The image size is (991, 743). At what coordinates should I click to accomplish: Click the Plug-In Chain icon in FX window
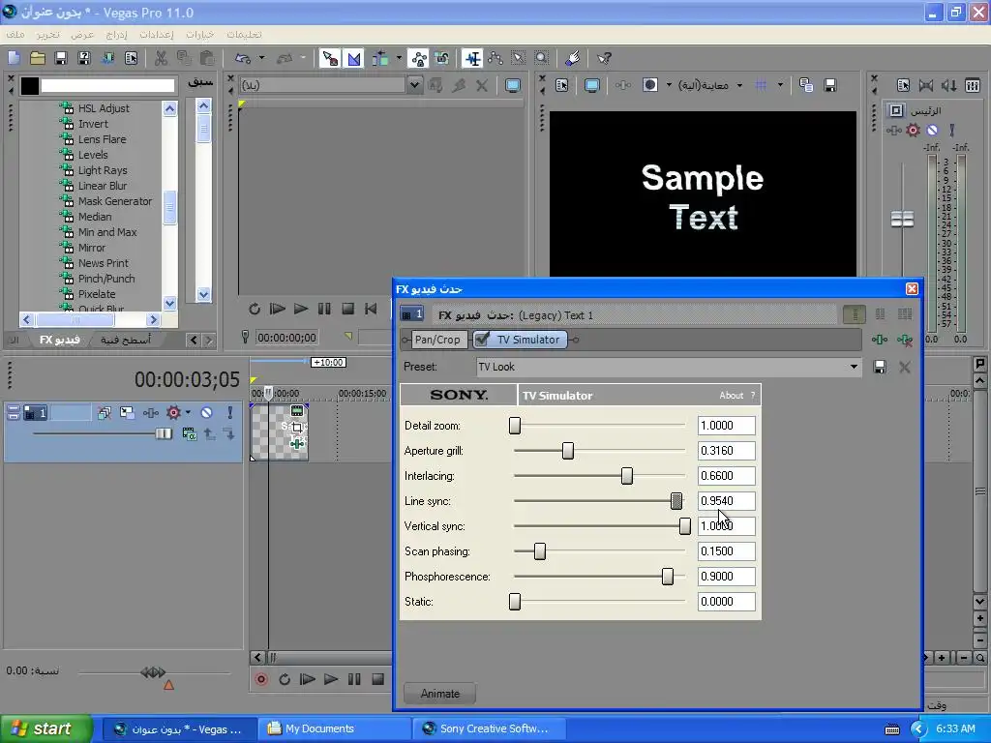879,340
